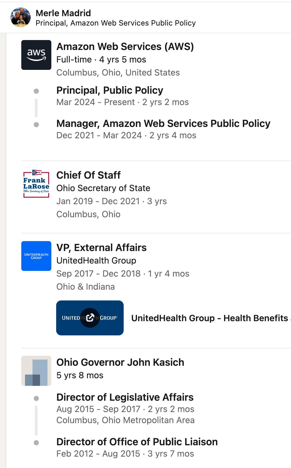Image resolution: width=291 pixels, height=468 pixels.
Task: Open Merle Madrid's profile photo
Action: [20, 17]
